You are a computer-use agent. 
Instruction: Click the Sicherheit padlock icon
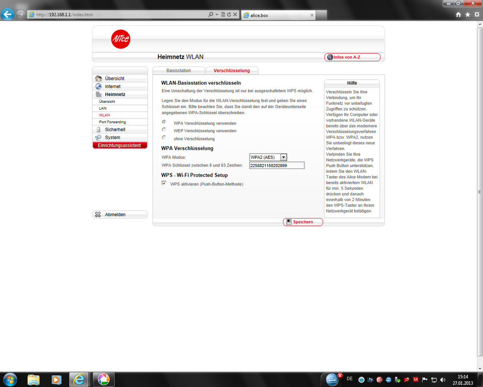coord(98,129)
